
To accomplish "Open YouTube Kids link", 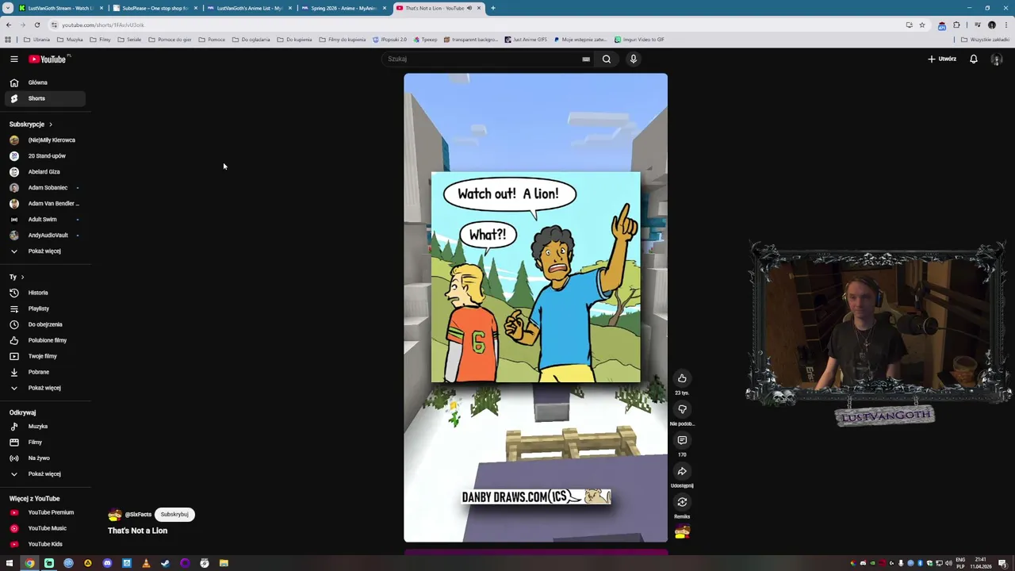I will click(x=44, y=544).
